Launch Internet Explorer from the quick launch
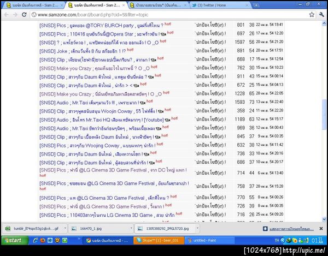 tap(36, 240)
